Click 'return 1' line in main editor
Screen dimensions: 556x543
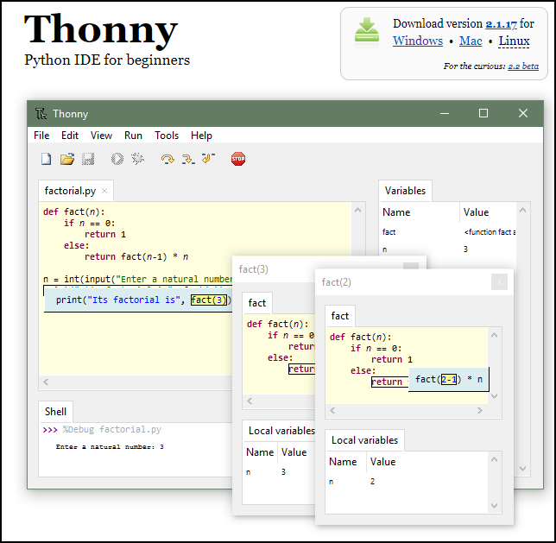tap(105, 235)
